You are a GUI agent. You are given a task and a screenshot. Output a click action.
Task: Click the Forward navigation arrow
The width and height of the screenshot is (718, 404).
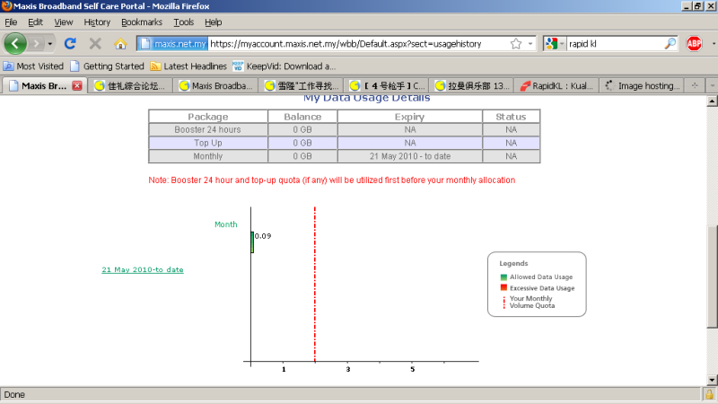pos(36,43)
